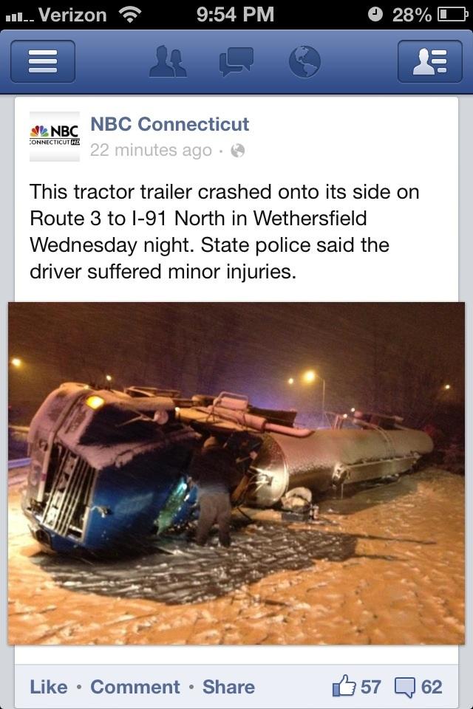Tap the Wi-Fi status icon
Viewport: 473px width, 709px height.
click(130, 15)
